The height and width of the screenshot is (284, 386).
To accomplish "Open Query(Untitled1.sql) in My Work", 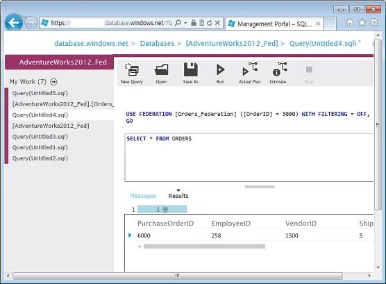I will pyautogui.click(x=40, y=147).
